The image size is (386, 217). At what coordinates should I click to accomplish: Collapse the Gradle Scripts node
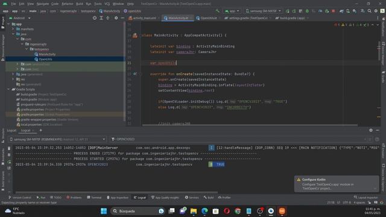pyautogui.click(x=8, y=89)
